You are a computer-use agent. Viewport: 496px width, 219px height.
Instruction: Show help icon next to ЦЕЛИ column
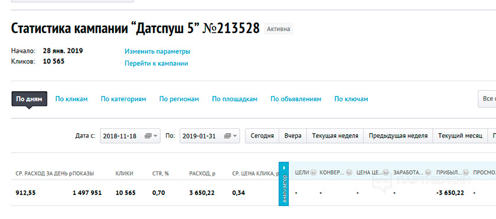[x=313, y=172]
